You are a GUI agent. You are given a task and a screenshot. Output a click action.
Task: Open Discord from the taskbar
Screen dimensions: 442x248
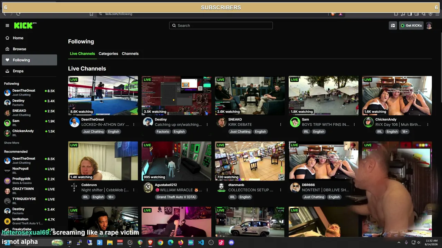pos(231,242)
